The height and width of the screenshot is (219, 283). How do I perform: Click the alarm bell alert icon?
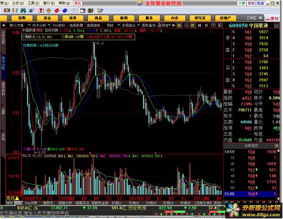pos(31,11)
